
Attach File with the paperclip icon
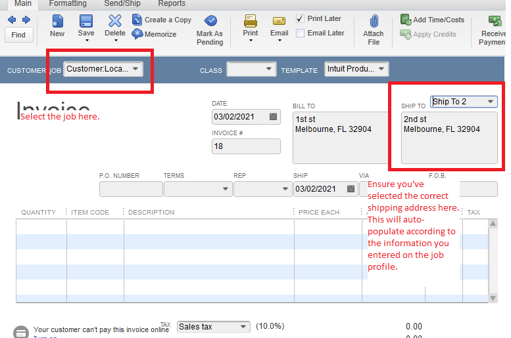[374, 30]
